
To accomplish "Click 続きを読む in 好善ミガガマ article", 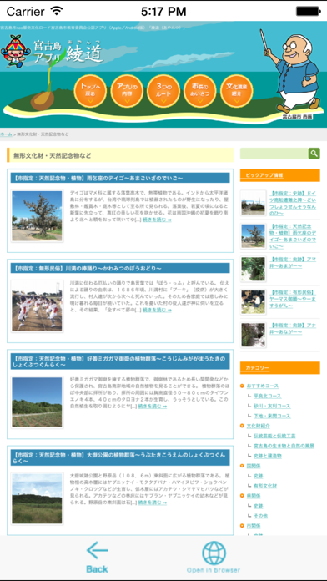I will (152, 406).
